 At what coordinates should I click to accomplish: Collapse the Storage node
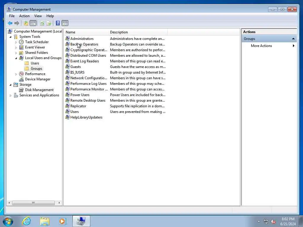[10, 85]
